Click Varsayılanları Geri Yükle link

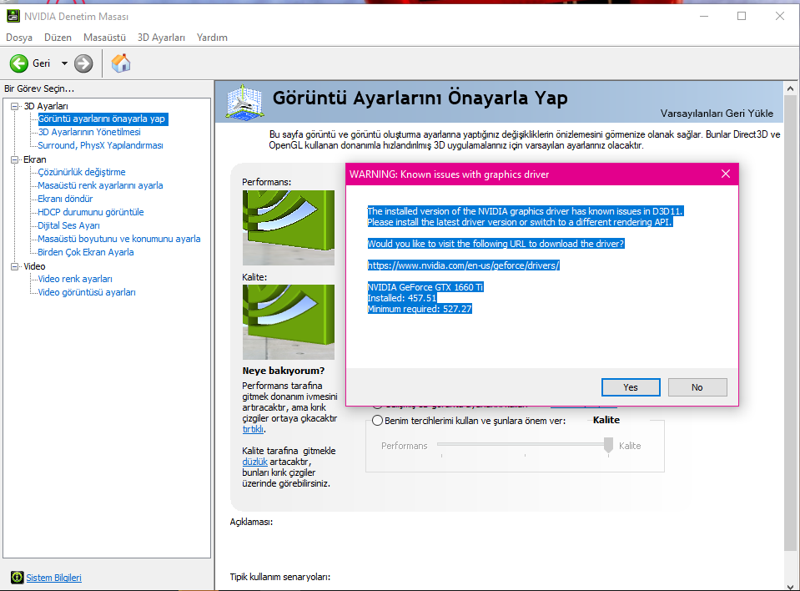717,114
